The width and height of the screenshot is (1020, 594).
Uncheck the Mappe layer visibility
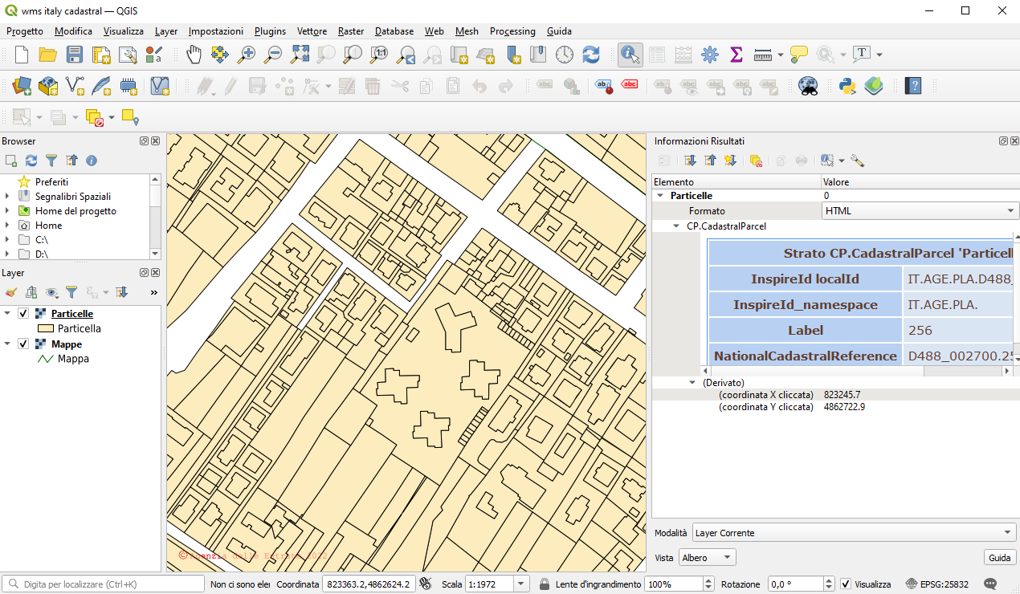(22, 344)
